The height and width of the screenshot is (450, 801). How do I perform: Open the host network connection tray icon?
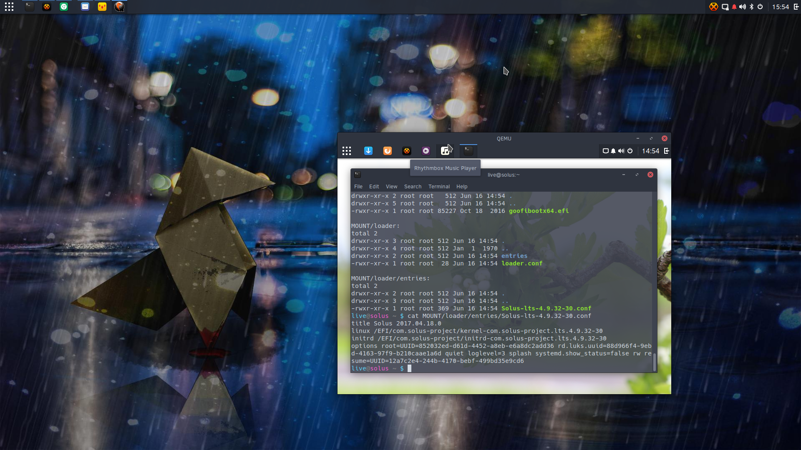tap(725, 7)
